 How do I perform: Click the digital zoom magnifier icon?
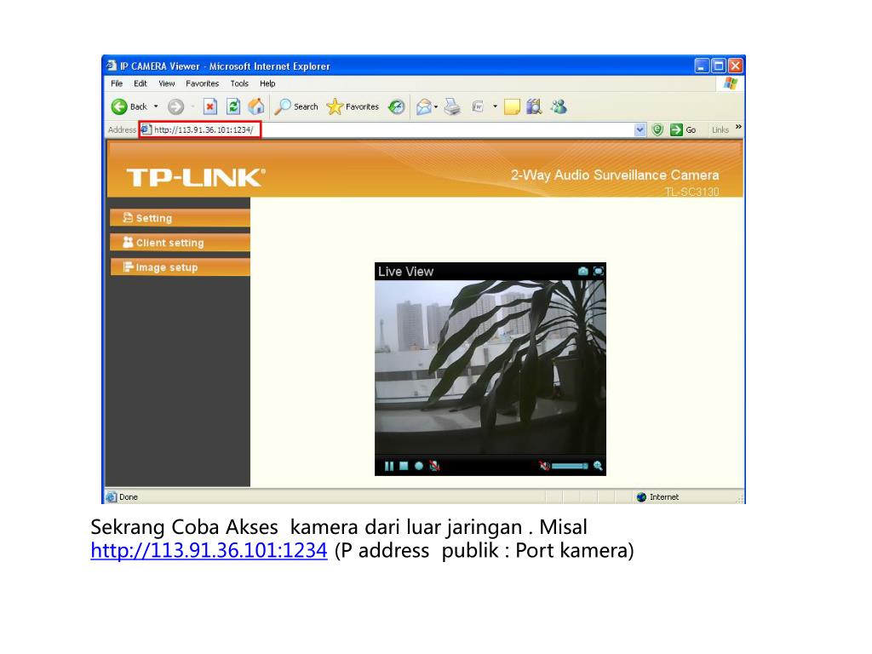click(598, 466)
